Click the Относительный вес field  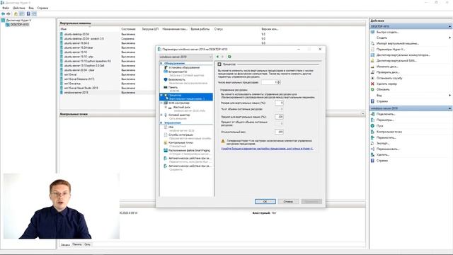click(x=279, y=132)
